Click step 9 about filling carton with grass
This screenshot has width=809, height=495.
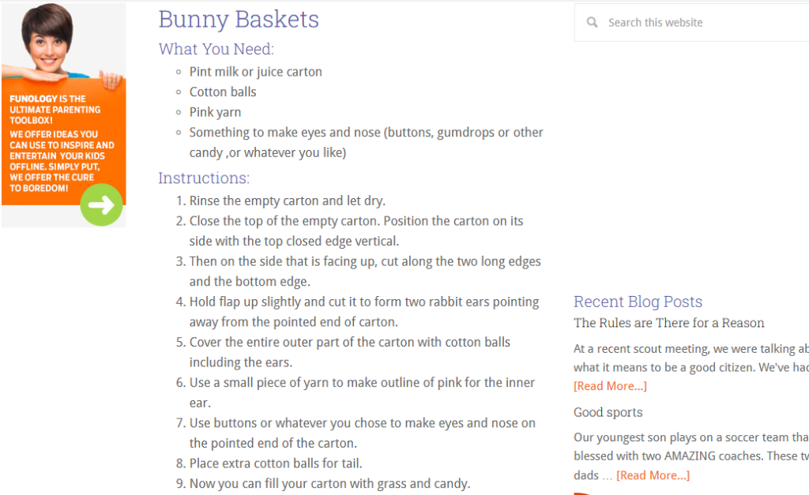click(x=329, y=483)
